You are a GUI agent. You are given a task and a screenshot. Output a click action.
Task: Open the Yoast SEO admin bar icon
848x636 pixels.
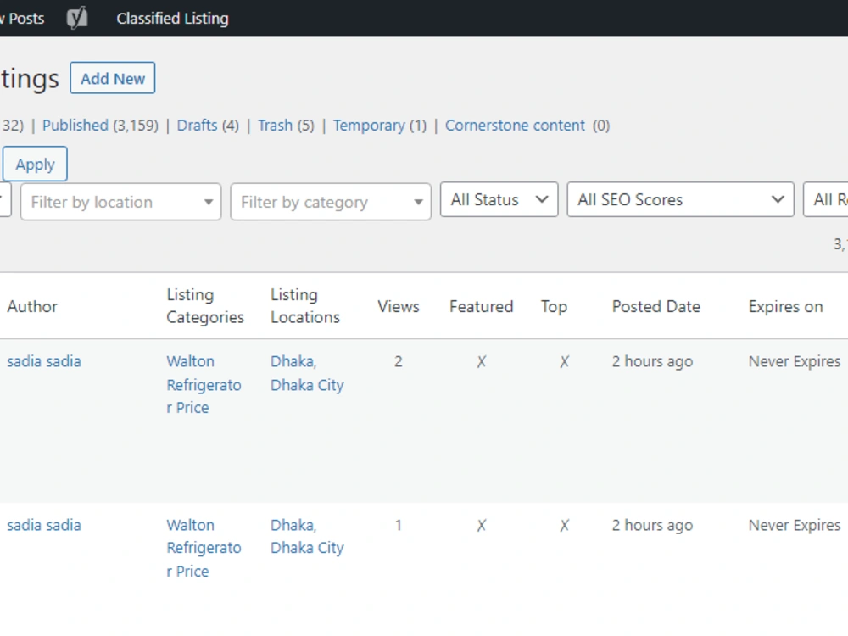click(x=77, y=19)
